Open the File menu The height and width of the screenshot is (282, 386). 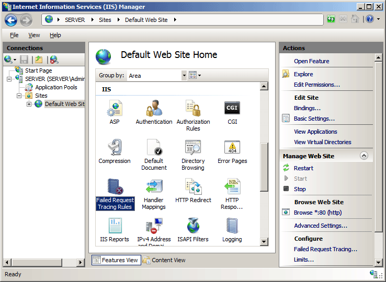[14, 35]
